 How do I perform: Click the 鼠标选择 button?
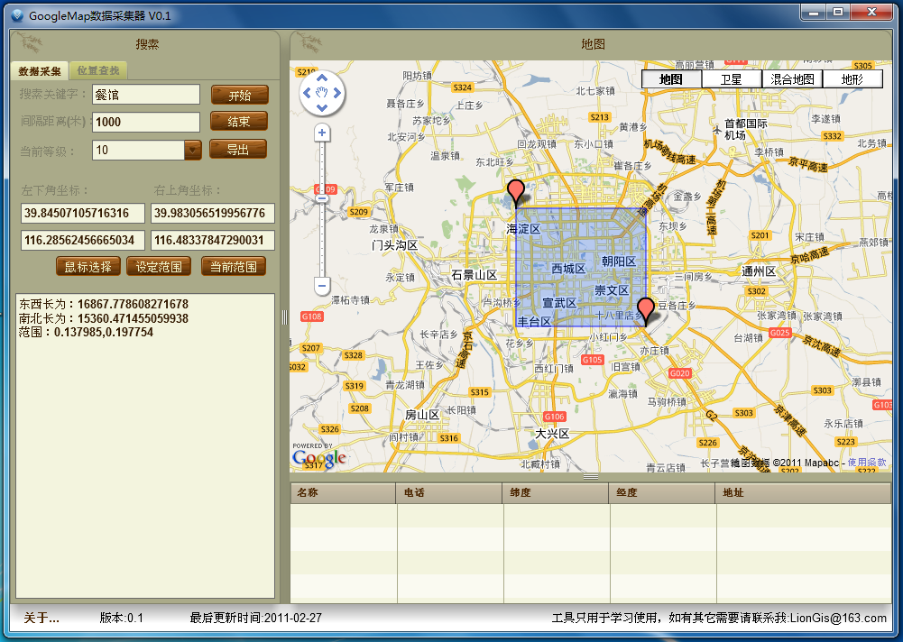tap(88, 267)
